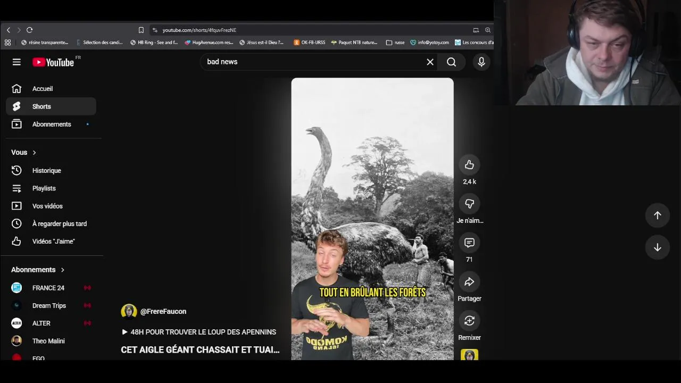Open the YouTube hamburger guide menu
This screenshot has height=383, width=681.
tap(16, 62)
